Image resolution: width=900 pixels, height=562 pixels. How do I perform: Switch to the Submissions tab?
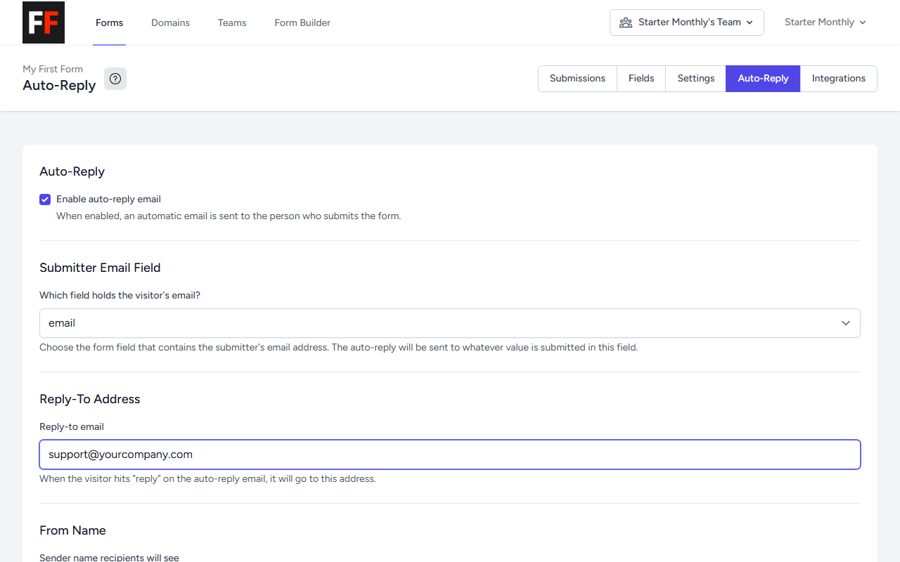pos(577,79)
